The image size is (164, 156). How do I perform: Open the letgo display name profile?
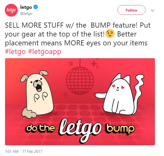click(x=26, y=7)
